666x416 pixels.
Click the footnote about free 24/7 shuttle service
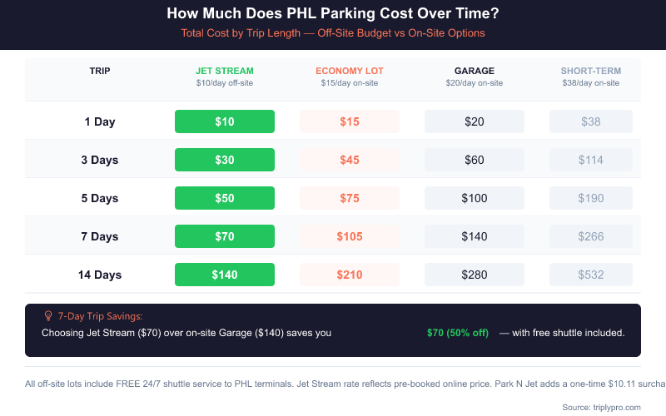tap(333, 384)
